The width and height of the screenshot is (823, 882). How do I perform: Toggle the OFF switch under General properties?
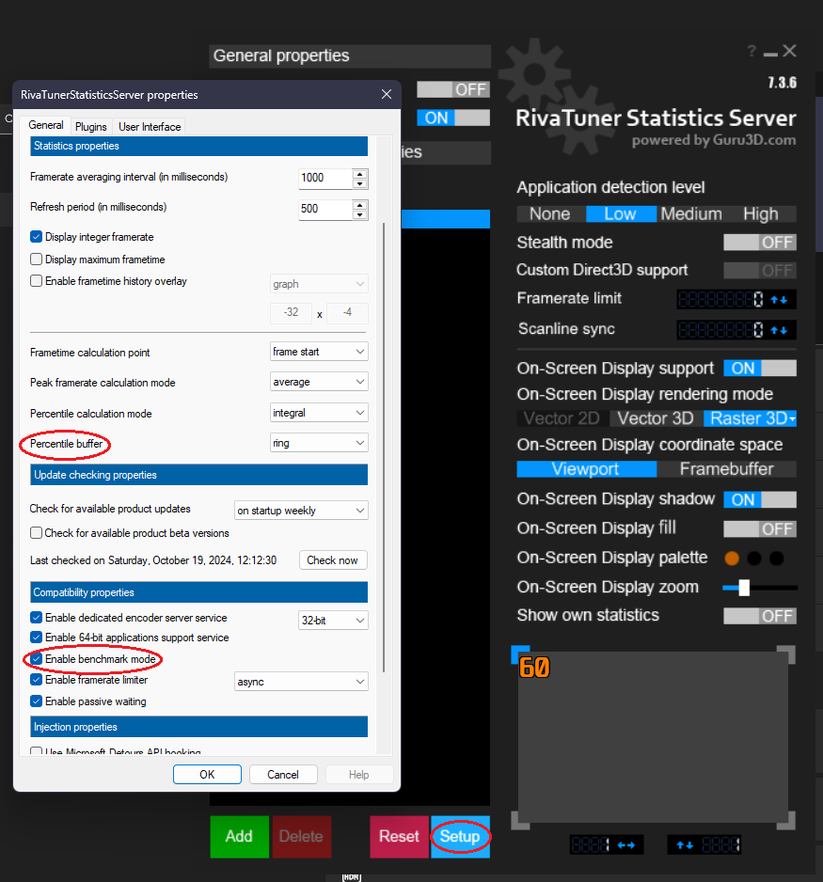tap(453, 89)
